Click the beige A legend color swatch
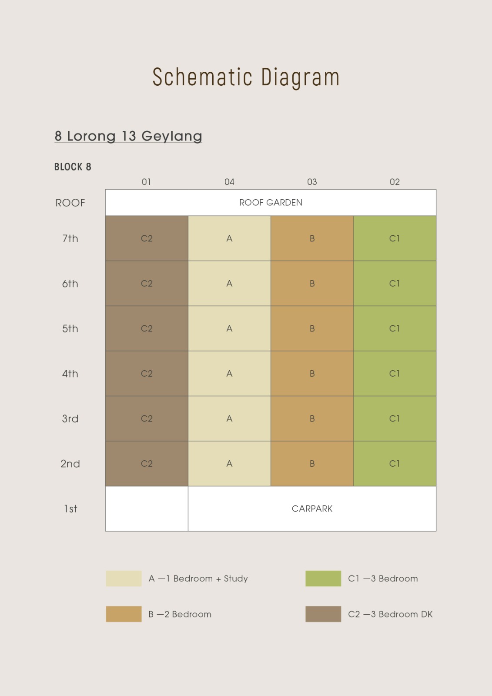The image size is (492, 696). 124,579
